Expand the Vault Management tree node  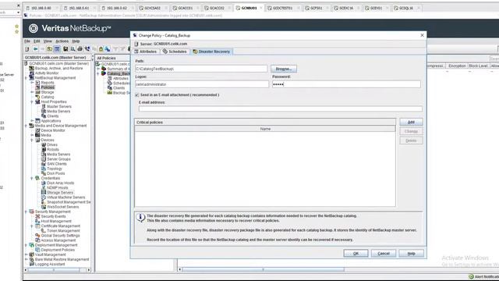coord(27,254)
